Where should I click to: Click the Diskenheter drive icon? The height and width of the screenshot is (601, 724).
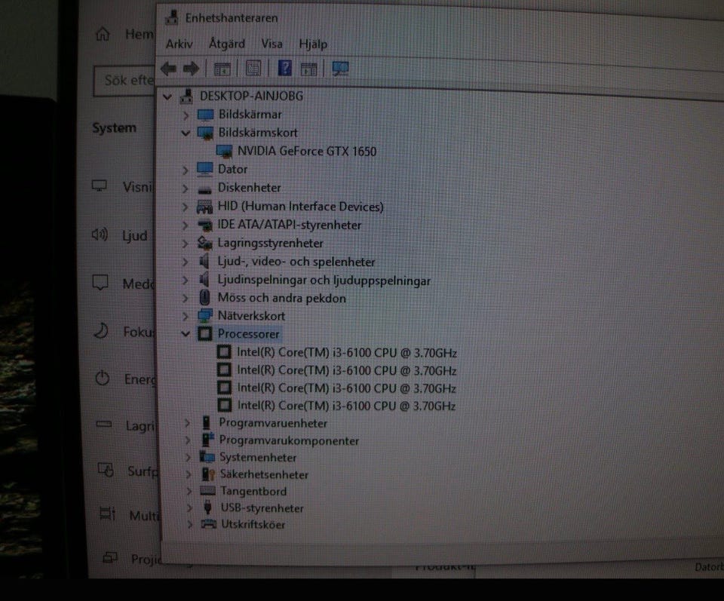(x=204, y=189)
